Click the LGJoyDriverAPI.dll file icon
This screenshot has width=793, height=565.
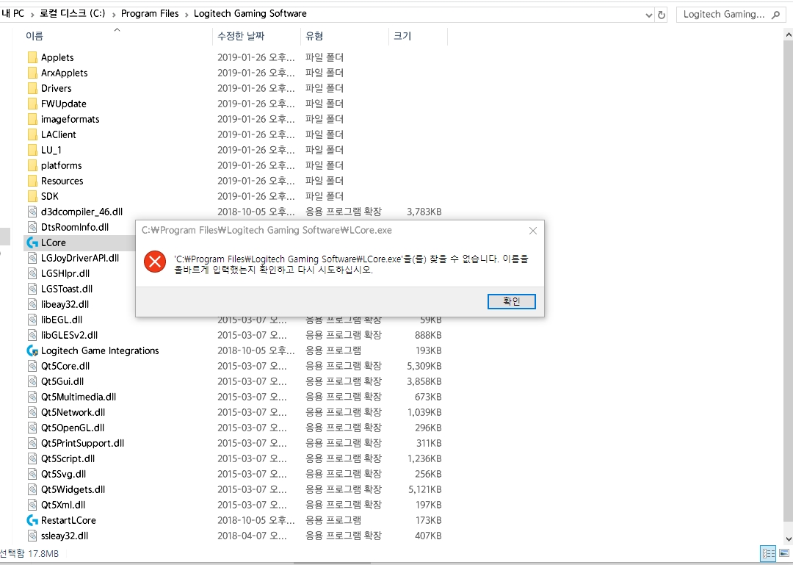tap(32, 258)
